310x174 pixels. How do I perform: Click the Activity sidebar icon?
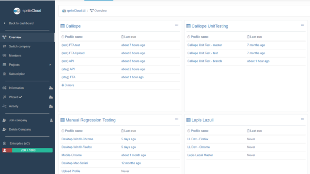pos(4,106)
